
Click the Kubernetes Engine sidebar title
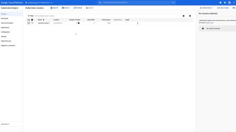point(10,8)
